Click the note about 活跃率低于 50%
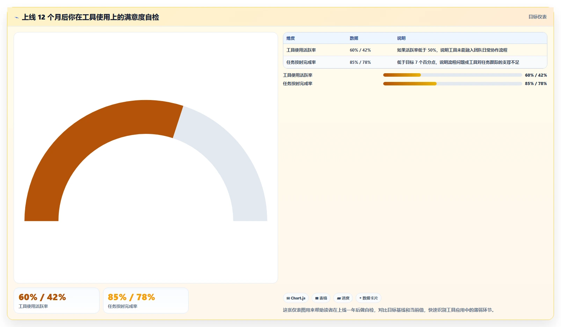 (x=452, y=50)
